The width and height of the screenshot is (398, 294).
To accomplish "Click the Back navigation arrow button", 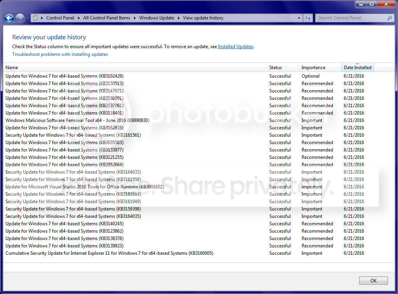I will [x=9, y=18].
